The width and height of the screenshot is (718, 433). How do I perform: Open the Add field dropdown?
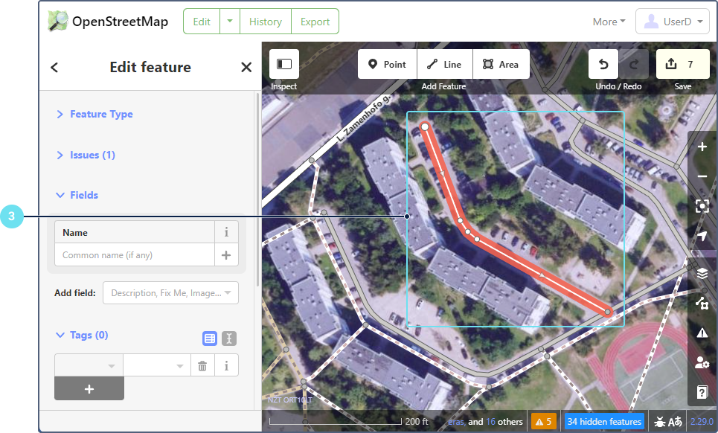170,293
